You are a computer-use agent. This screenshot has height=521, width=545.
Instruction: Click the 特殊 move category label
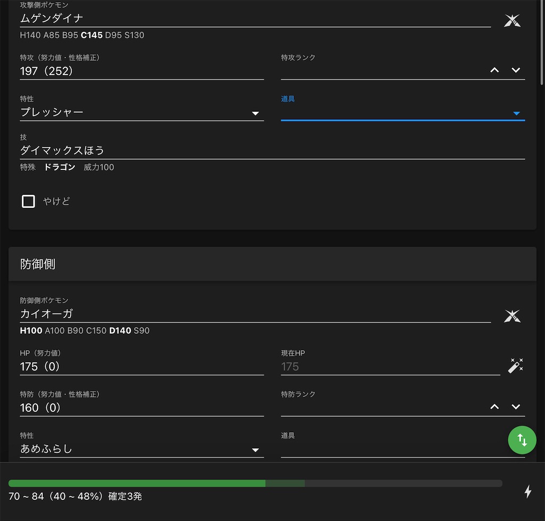click(28, 167)
